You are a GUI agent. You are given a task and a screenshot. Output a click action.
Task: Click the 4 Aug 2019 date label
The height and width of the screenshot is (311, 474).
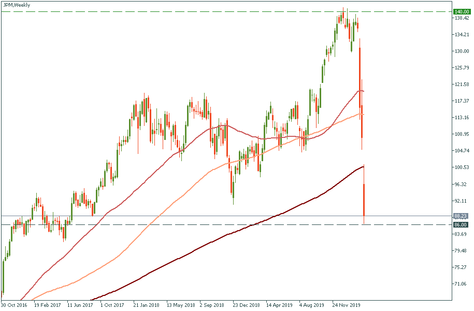tap(311, 305)
